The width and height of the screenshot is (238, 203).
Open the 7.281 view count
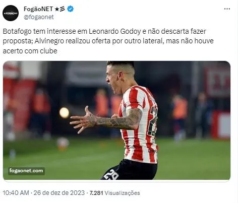[96, 193]
